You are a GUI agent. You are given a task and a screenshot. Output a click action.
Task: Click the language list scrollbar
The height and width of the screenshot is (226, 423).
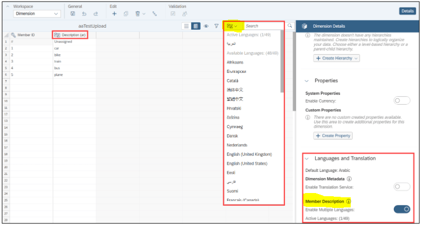(x=282, y=64)
